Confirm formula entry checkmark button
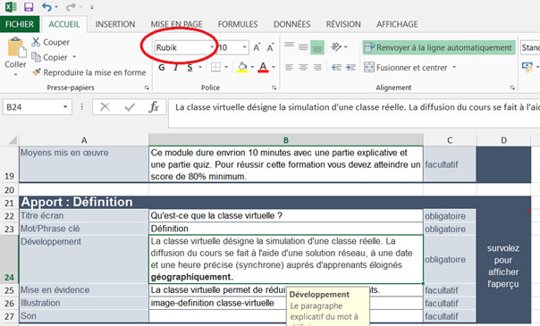This screenshot has width=540, height=326. pos(130,107)
